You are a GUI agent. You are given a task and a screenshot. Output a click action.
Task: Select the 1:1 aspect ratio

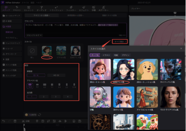pyautogui.click(x=52, y=86)
